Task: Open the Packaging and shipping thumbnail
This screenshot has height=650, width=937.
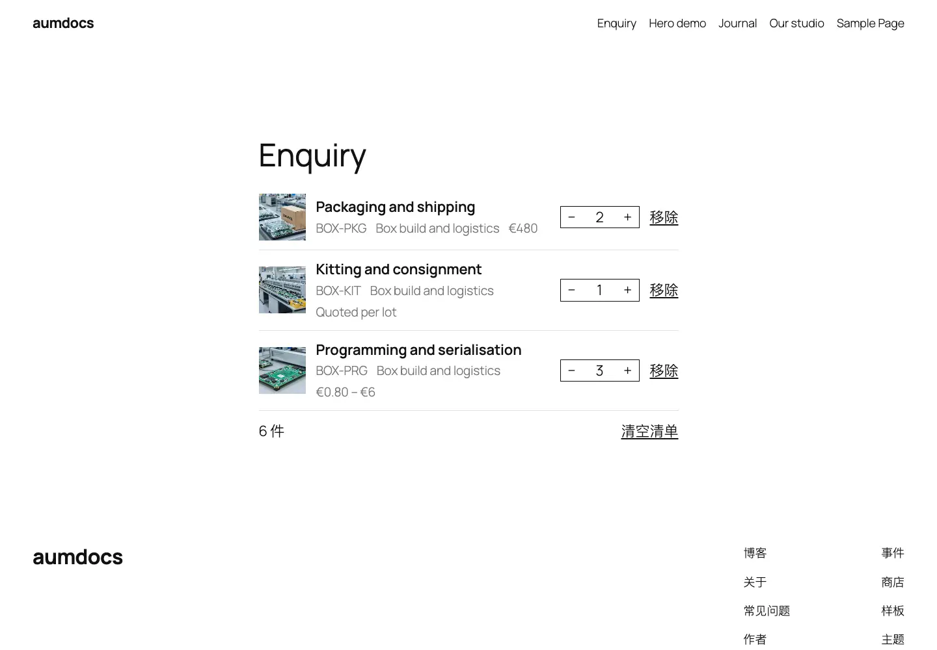Action: (282, 217)
